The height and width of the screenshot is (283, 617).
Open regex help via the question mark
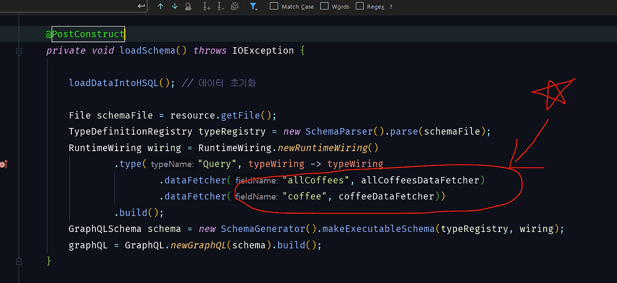pos(390,6)
